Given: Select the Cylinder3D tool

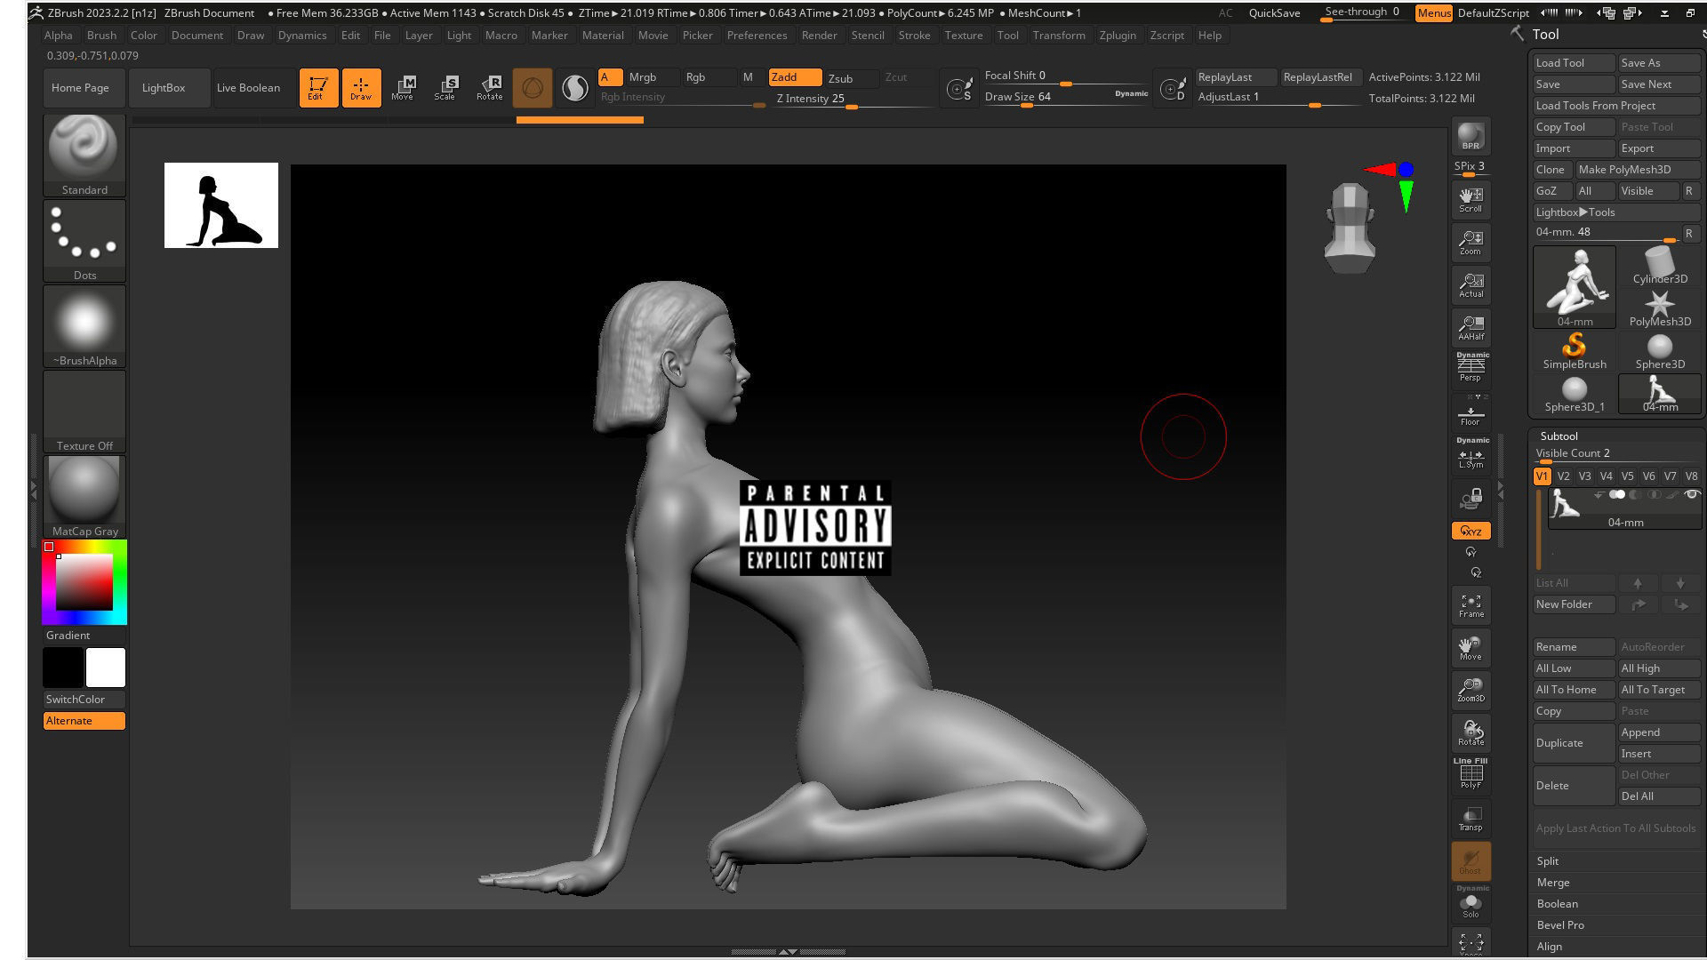Looking at the screenshot, I should point(1660,266).
